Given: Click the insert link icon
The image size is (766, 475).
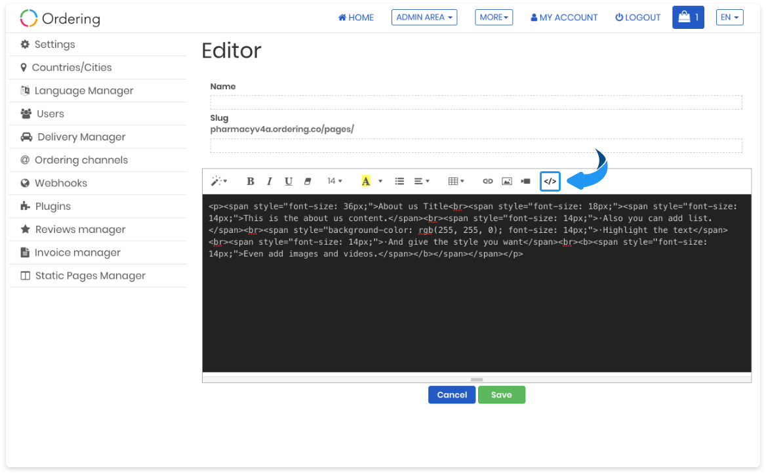Looking at the screenshot, I should (x=487, y=181).
